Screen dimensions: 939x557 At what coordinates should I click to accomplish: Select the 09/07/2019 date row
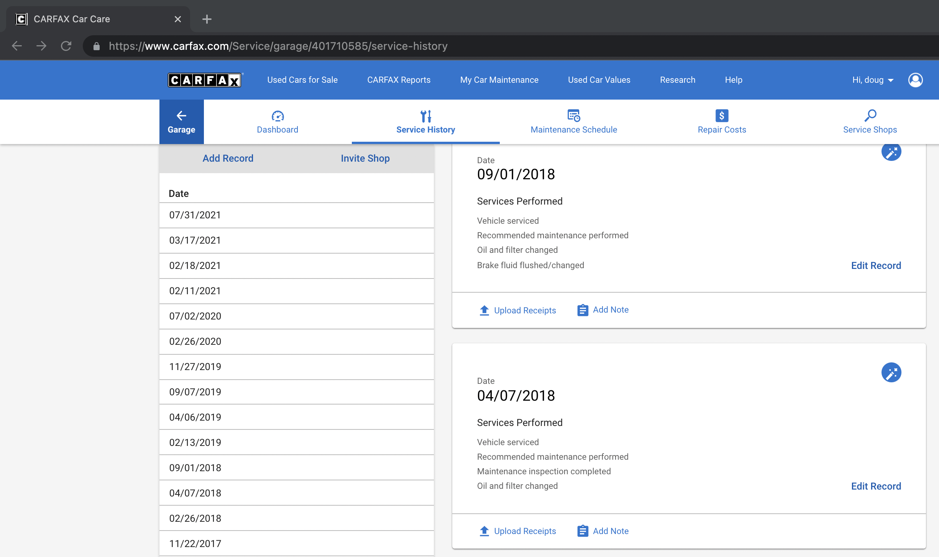[x=297, y=392]
